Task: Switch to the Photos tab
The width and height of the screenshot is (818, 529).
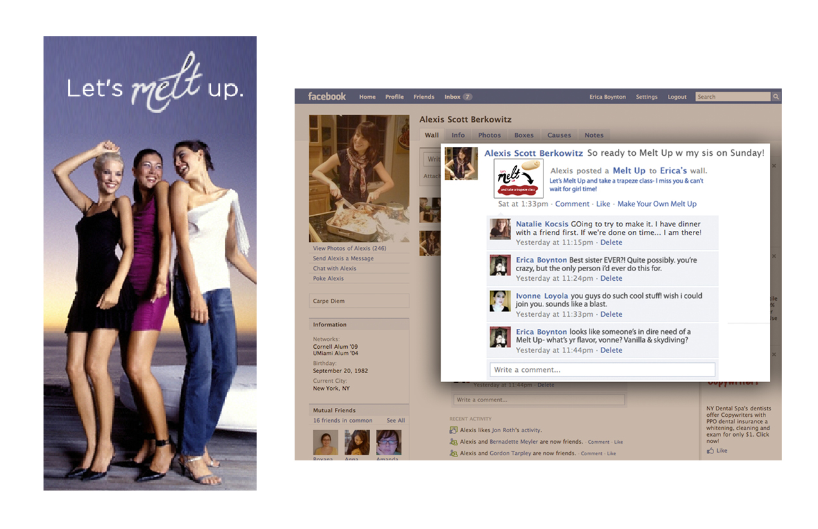Action: [489, 135]
